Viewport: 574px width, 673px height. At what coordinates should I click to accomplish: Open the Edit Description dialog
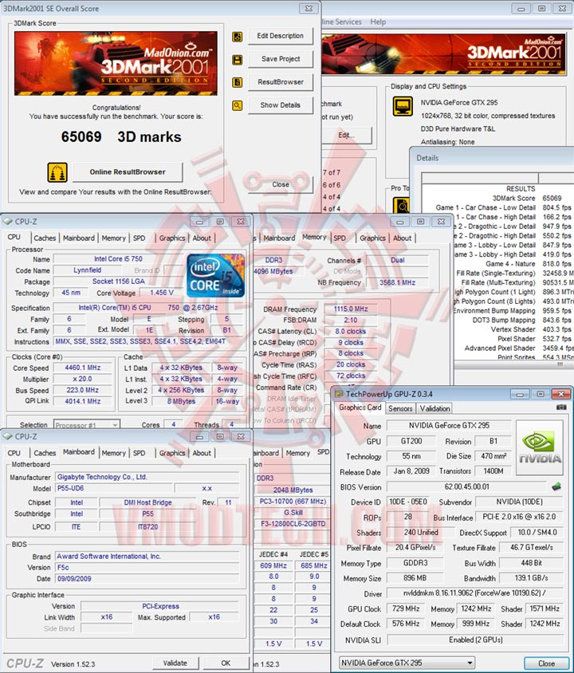click(x=281, y=36)
